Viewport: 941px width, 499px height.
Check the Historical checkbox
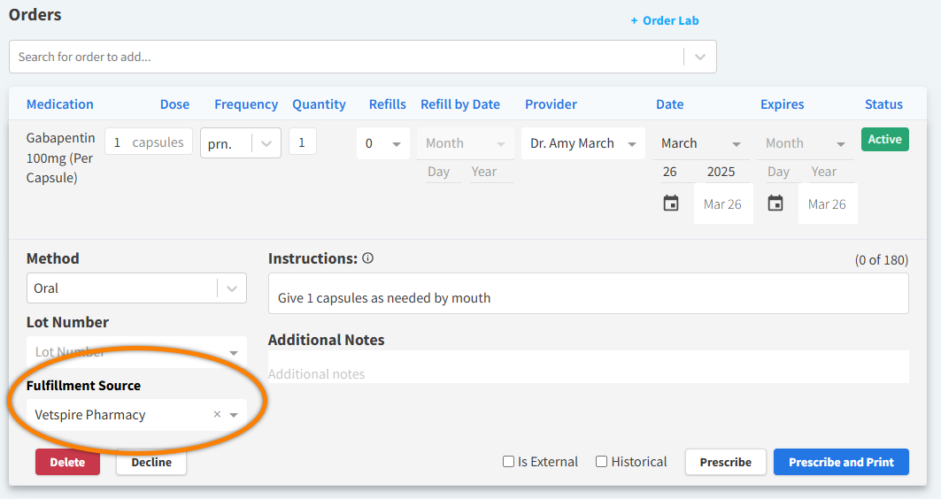[x=602, y=462]
